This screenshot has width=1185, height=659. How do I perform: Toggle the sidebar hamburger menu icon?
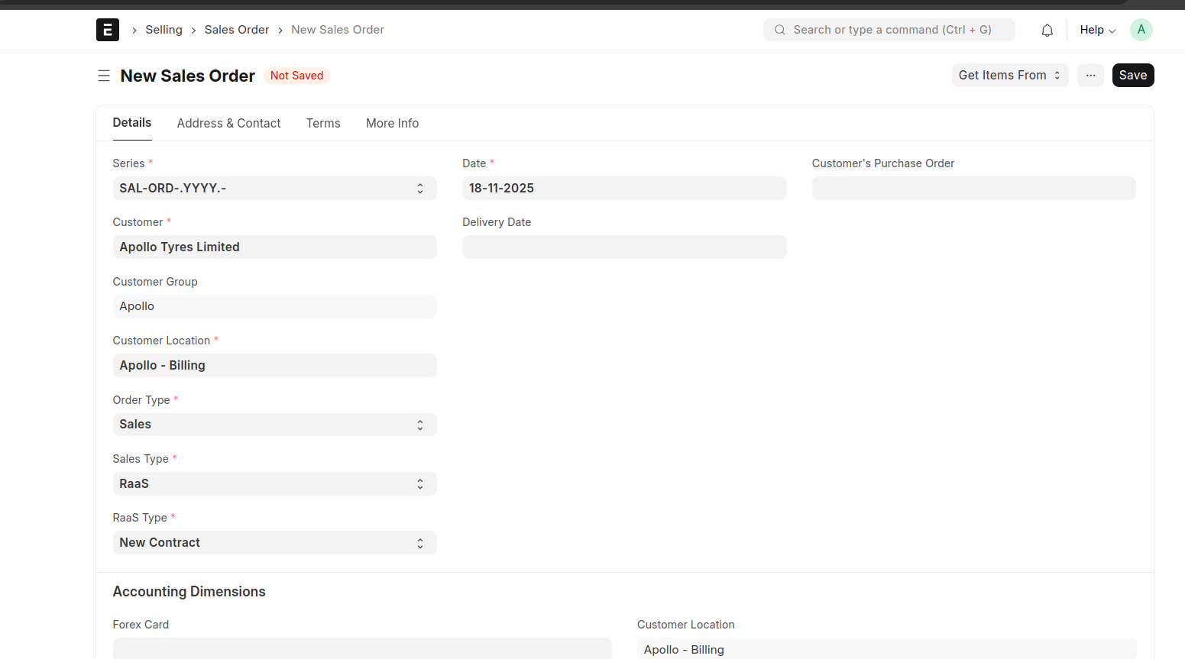(x=104, y=76)
